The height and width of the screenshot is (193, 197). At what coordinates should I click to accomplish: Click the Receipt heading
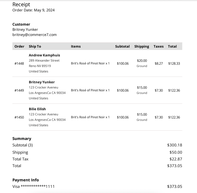tap(21, 4)
